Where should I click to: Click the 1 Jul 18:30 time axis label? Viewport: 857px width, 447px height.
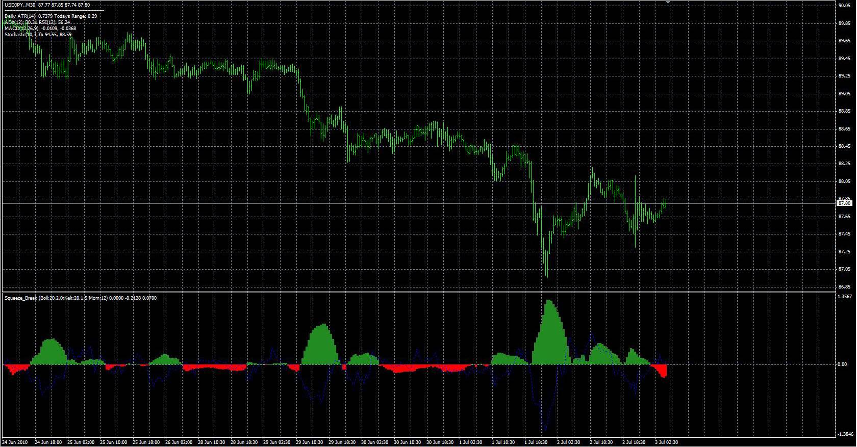(x=536, y=442)
